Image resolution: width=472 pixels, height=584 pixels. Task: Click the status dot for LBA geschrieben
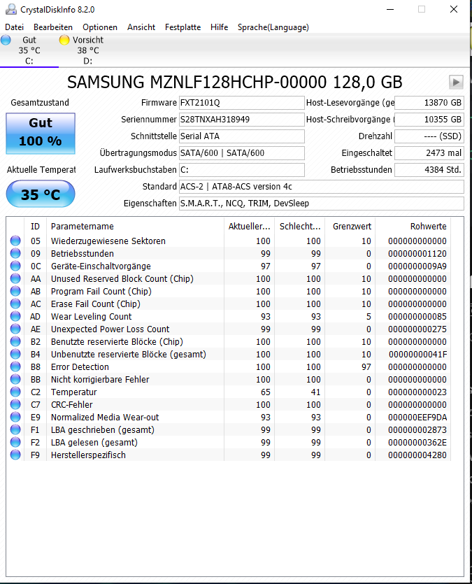click(15, 430)
